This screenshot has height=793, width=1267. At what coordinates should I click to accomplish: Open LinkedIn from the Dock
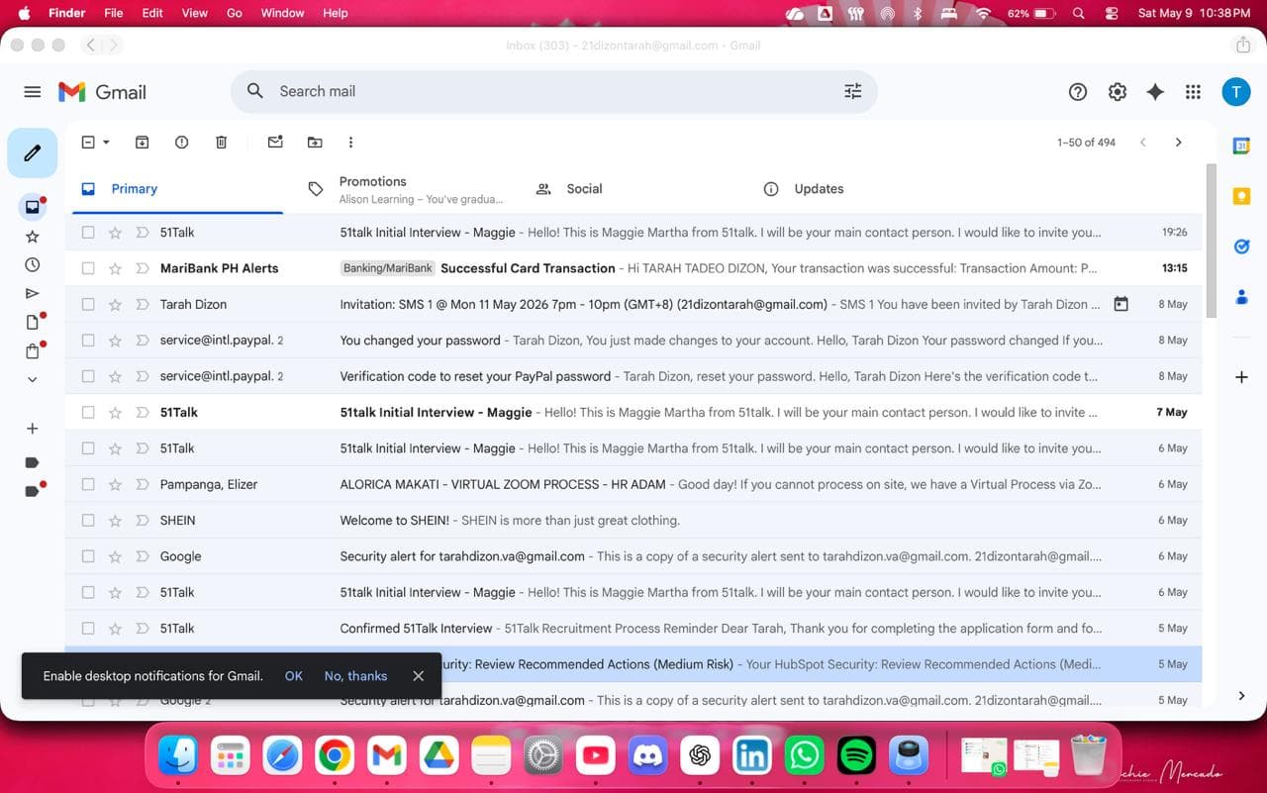pos(752,756)
